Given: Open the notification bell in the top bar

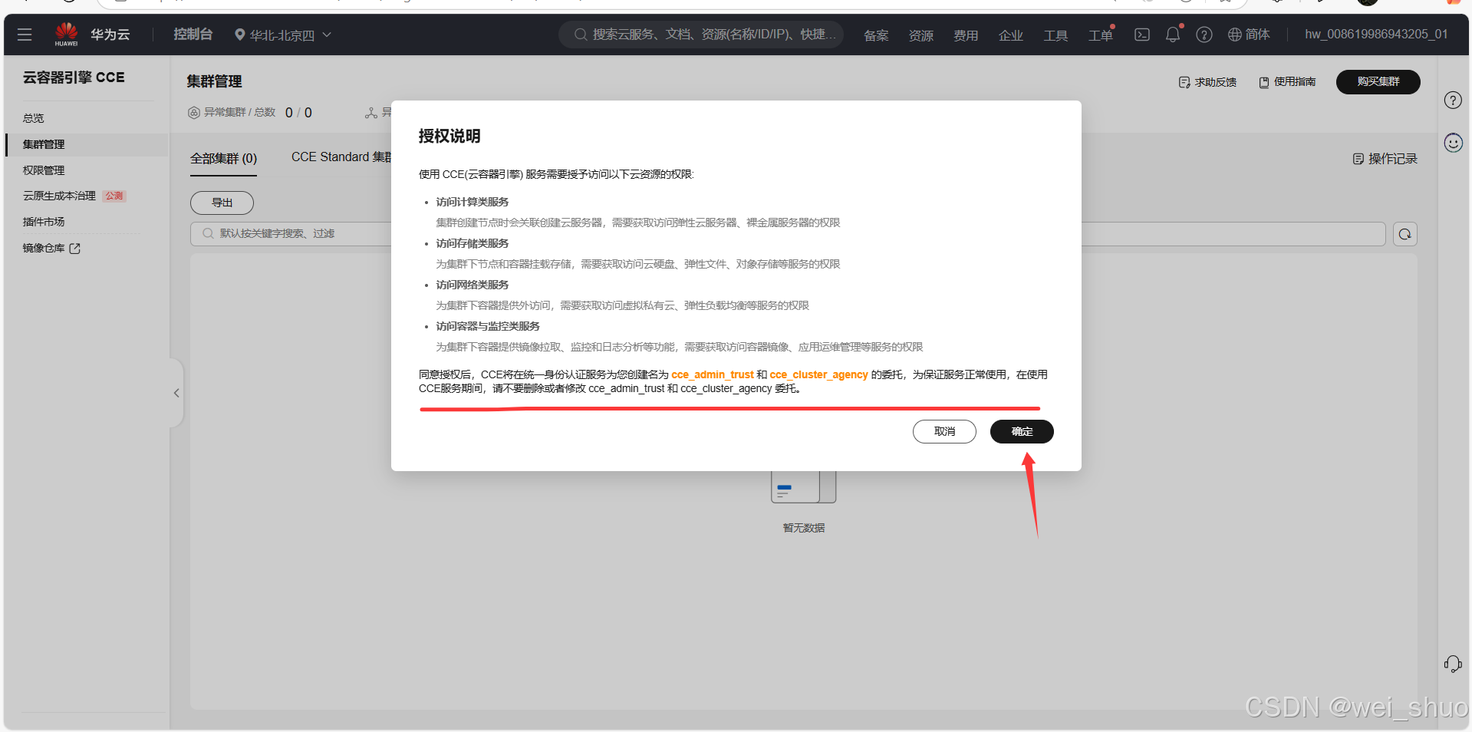Looking at the screenshot, I should pyautogui.click(x=1173, y=35).
